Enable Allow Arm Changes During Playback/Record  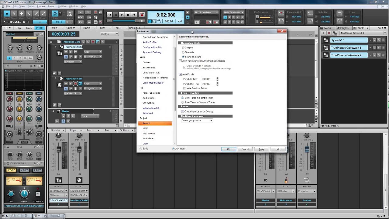[x=181, y=61]
